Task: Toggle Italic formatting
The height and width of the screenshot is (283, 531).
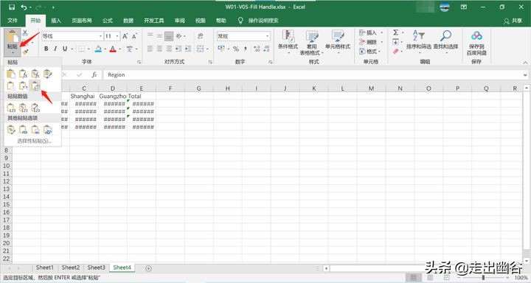Action: click(x=55, y=49)
